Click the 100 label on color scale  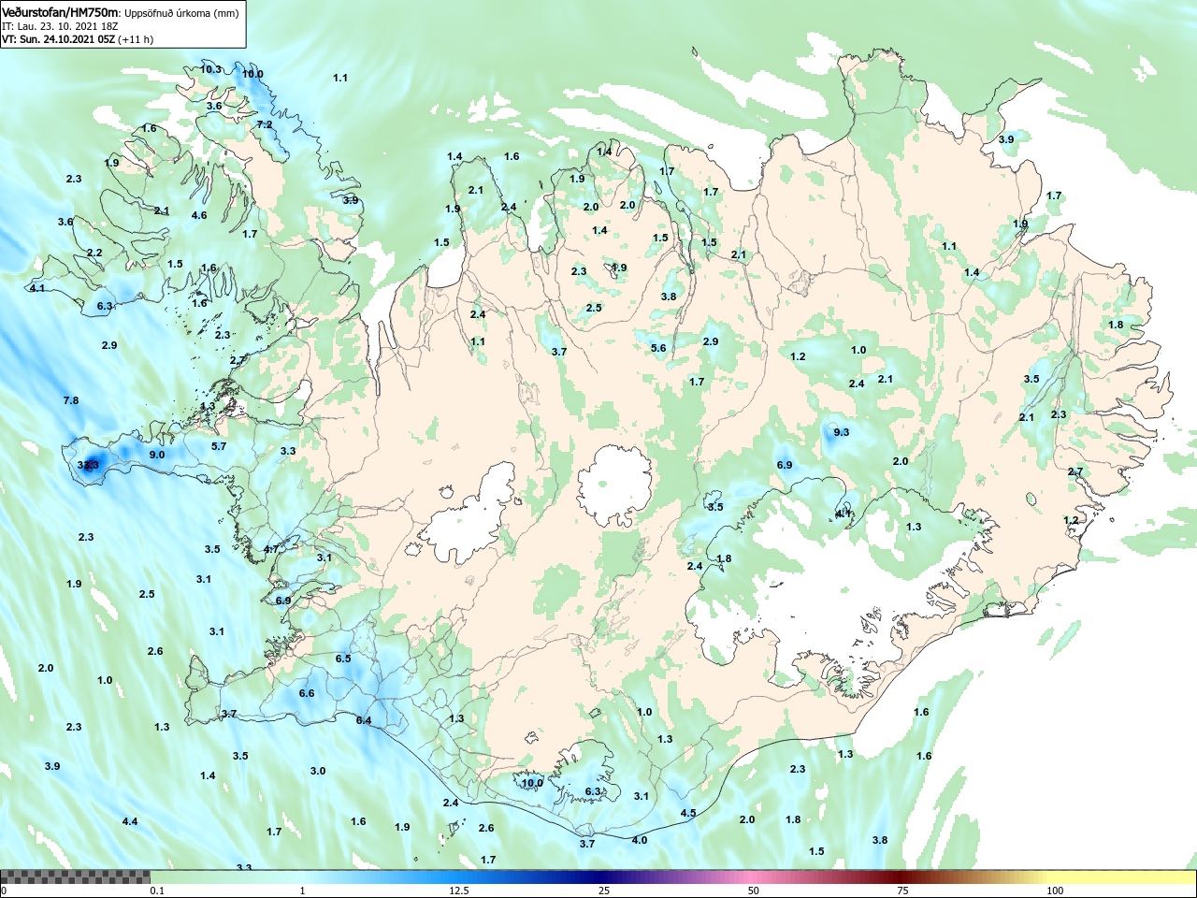[1055, 891]
